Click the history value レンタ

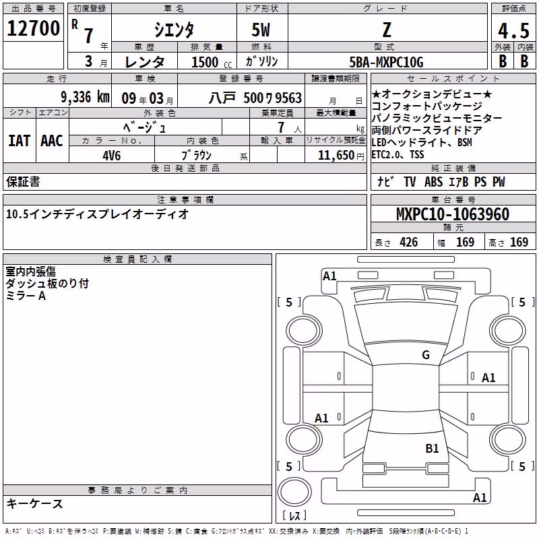(145, 62)
